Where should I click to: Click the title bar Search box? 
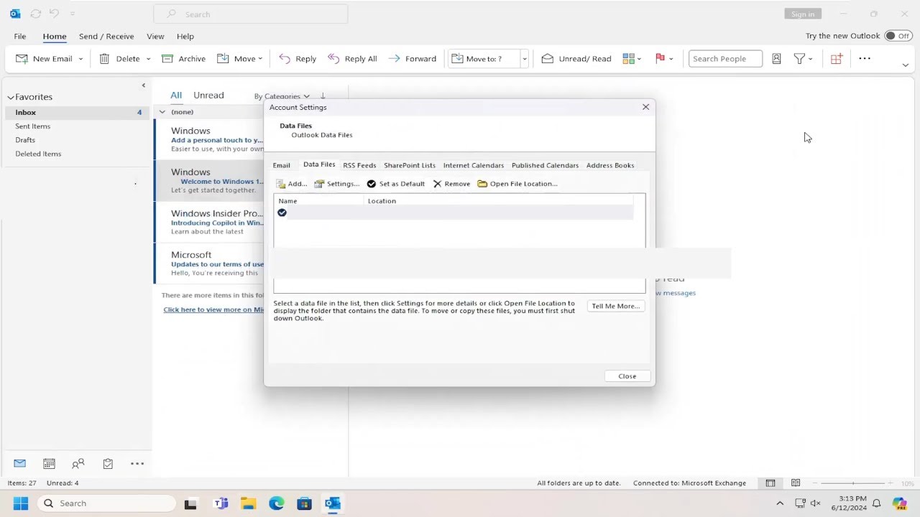click(251, 14)
